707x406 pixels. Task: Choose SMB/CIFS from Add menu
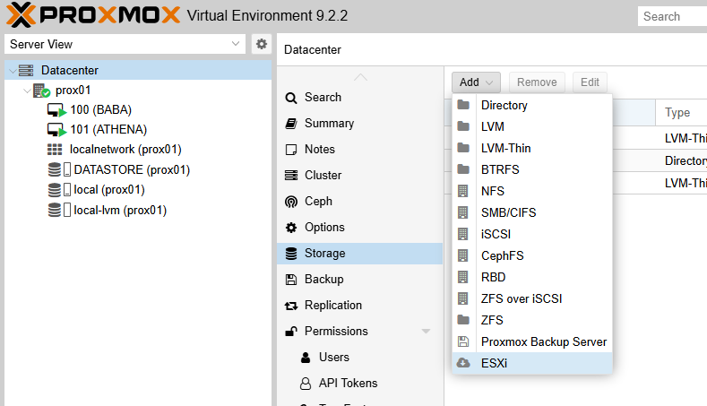[x=532, y=212]
